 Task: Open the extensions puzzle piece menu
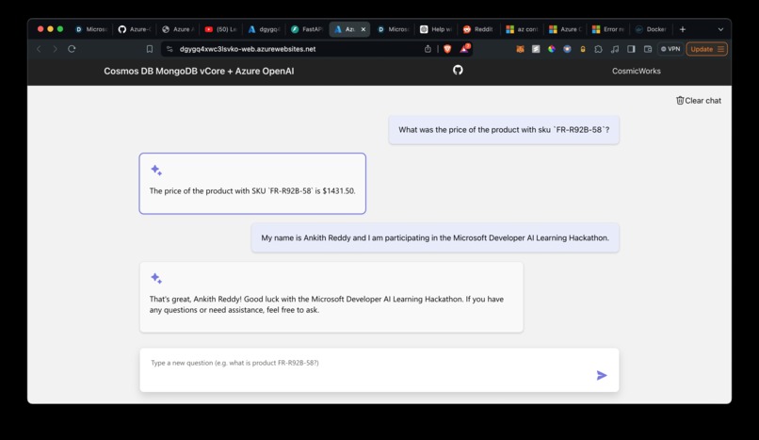click(x=598, y=49)
